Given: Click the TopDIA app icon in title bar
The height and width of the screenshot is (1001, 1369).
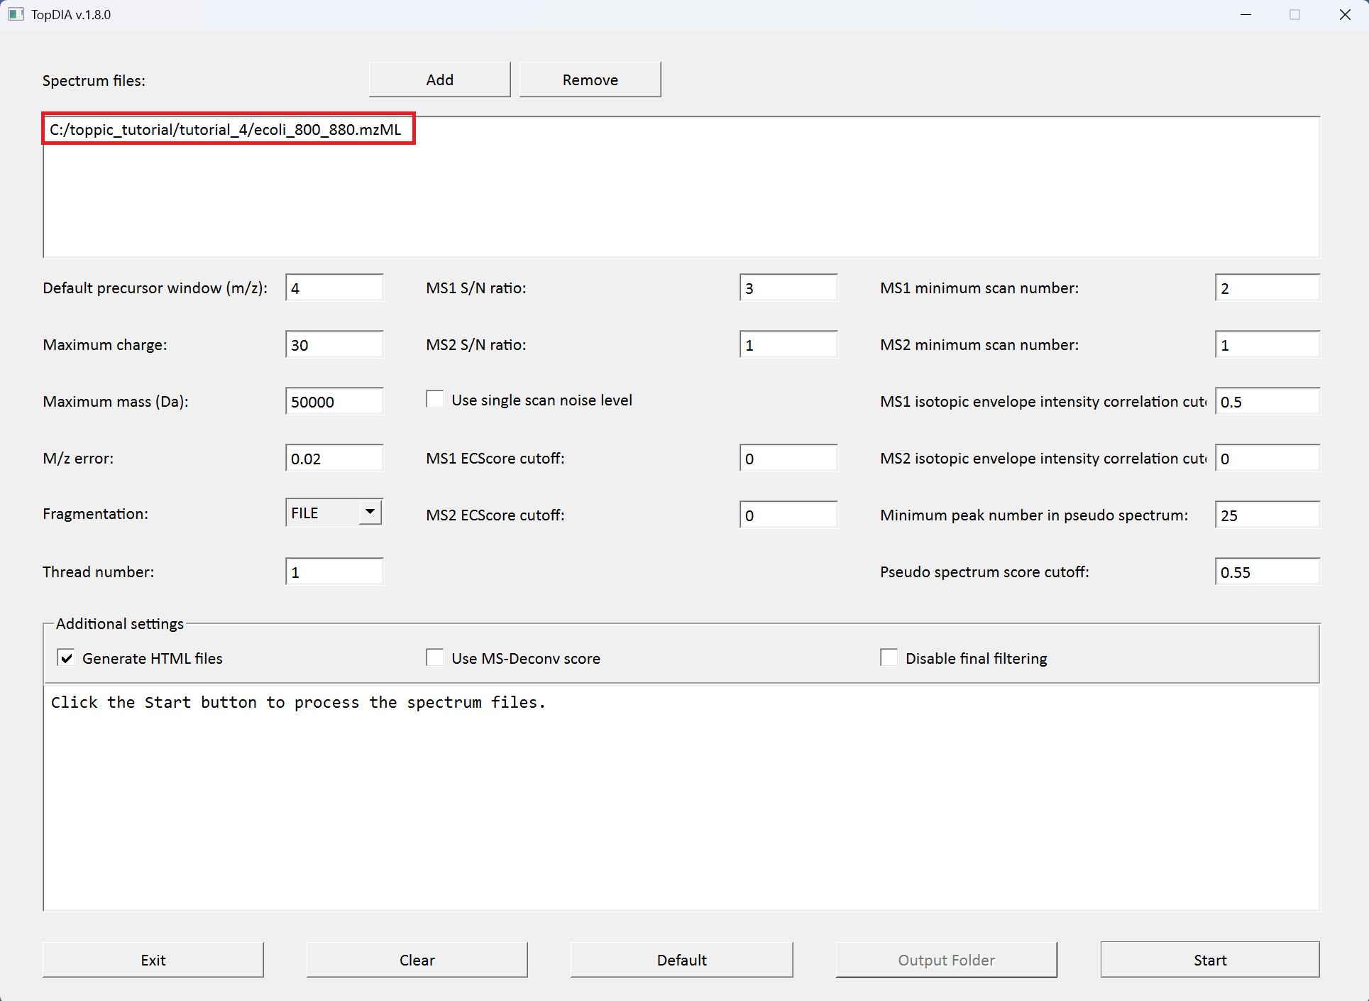Looking at the screenshot, I should (x=16, y=14).
